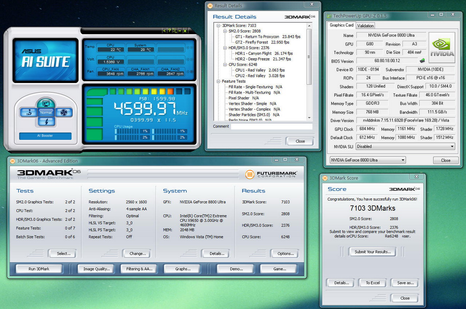
Task: Click the green BIOS save chip icon
Action: pos(423,61)
